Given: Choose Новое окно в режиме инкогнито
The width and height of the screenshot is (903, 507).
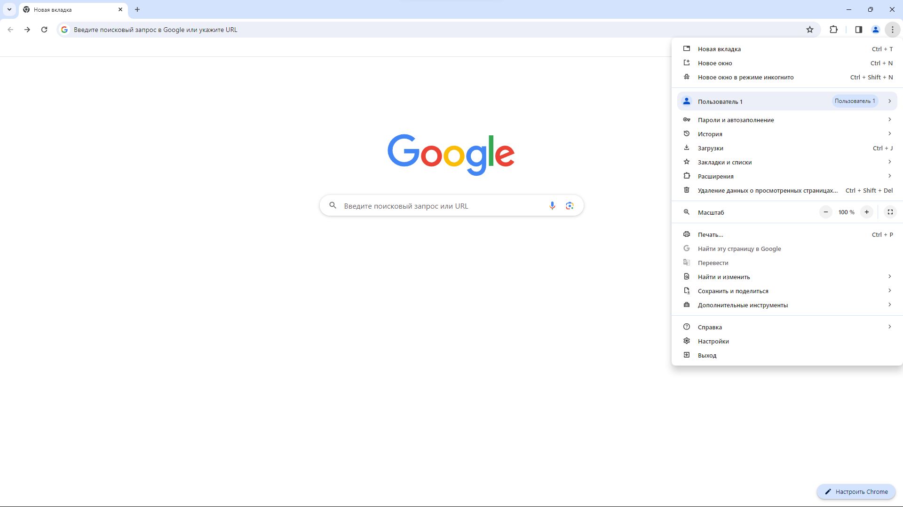Looking at the screenshot, I should [745, 77].
